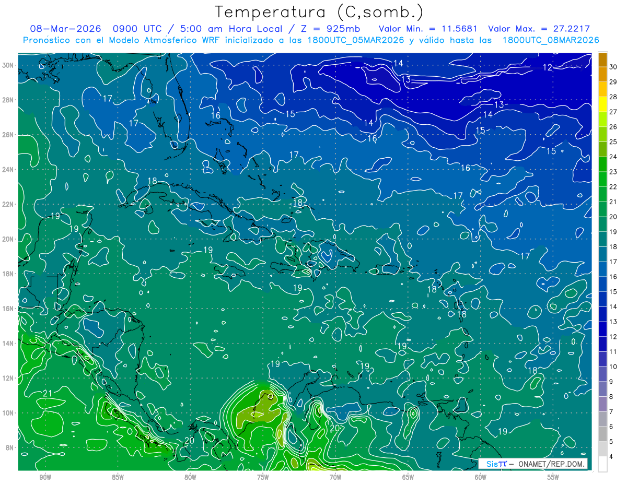
Task: Click the '20N' latitude axis label
Action: point(8,239)
